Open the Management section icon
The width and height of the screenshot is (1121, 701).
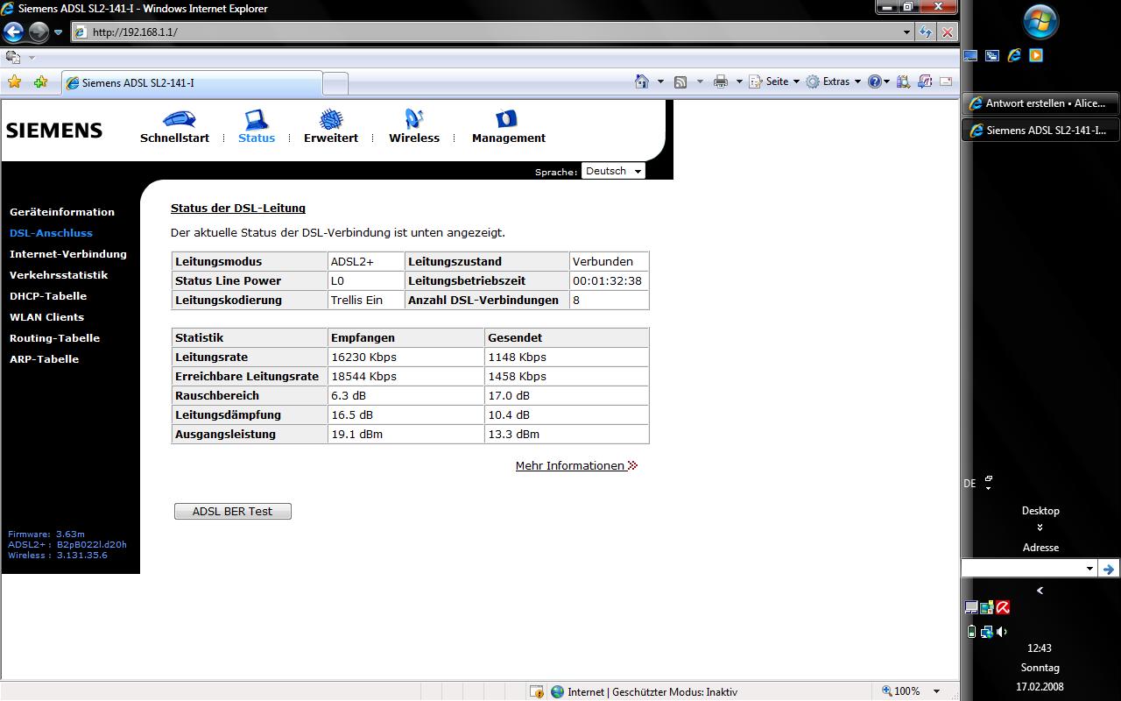click(x=507, y=118)
